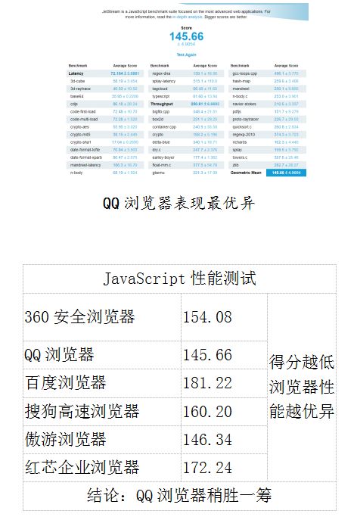Screen dimensions: 357x517
Task: Select the float-mm.c benchmark label
Action: [x=162, y=165]
